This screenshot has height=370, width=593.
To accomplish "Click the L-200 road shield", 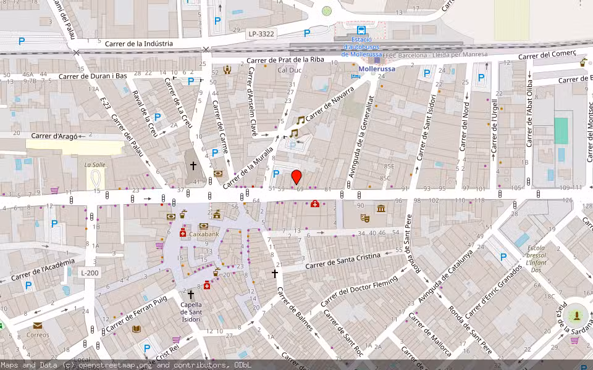I will click(x=90, y=273).
